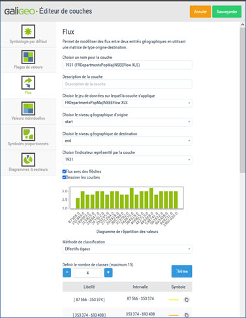The image size is (246, 318).
Task: Open Symbologie par défaut icon
Action: click(x=28, y=31)
